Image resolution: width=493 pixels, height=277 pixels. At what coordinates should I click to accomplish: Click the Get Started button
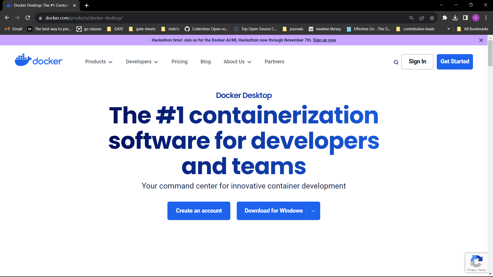click(x=454, y=62)
